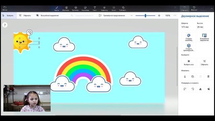Click Выбрать все (Select all) button
The image size is (215, 121).
(x=189, y=63)
